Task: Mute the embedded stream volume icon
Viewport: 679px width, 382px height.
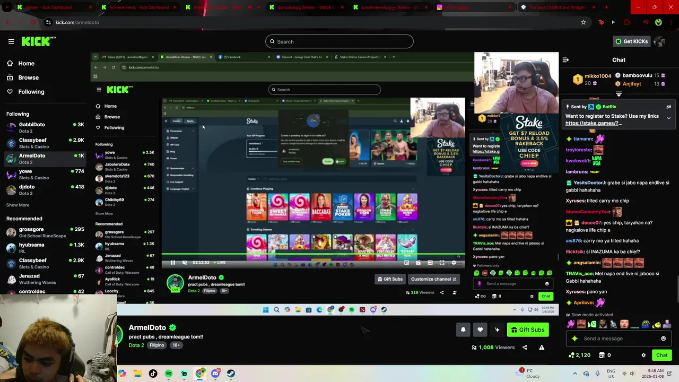Action: [185, 263]
